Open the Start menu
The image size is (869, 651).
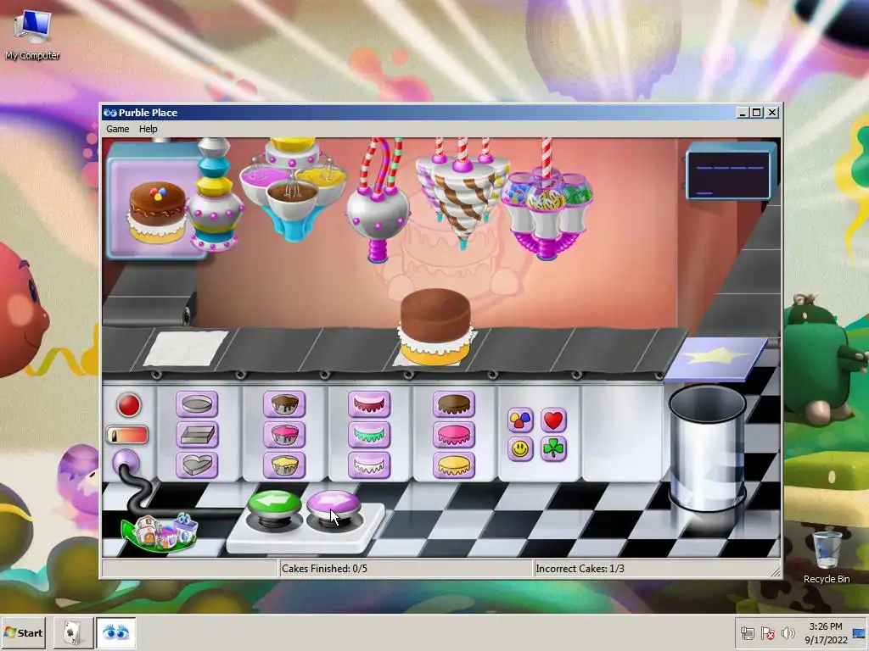tap(23, 632)
